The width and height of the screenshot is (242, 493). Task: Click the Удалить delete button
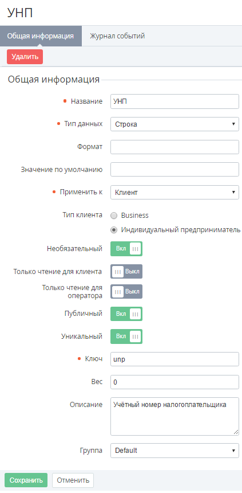click(x=25, y=57)
